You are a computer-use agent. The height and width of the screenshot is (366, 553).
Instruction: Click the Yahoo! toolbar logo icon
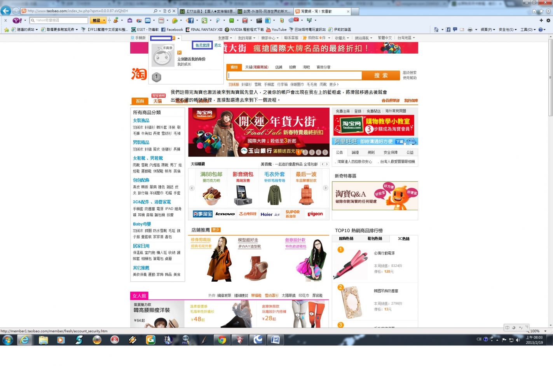point(17,20)
